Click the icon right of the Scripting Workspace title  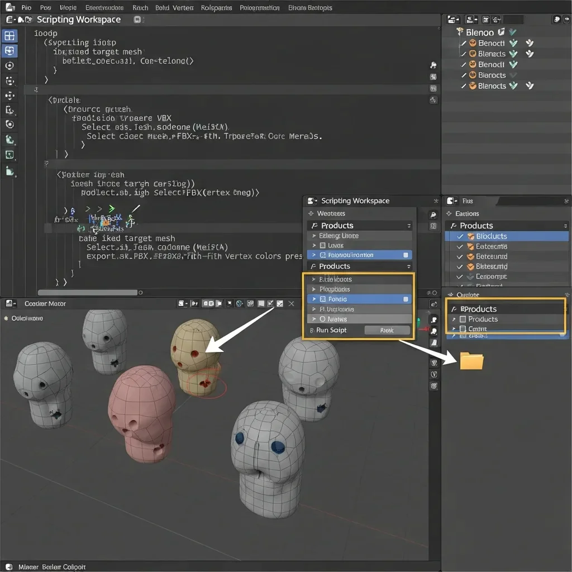click(137, 20)
